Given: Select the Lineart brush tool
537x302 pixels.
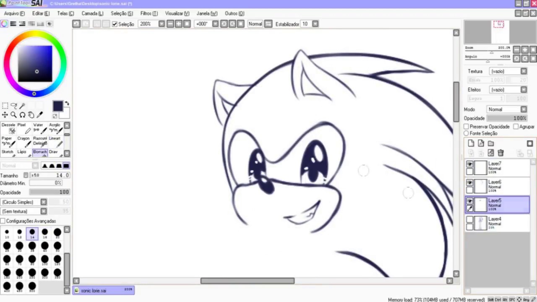Looking at the screenshot, I should click(x=55, y=141).
